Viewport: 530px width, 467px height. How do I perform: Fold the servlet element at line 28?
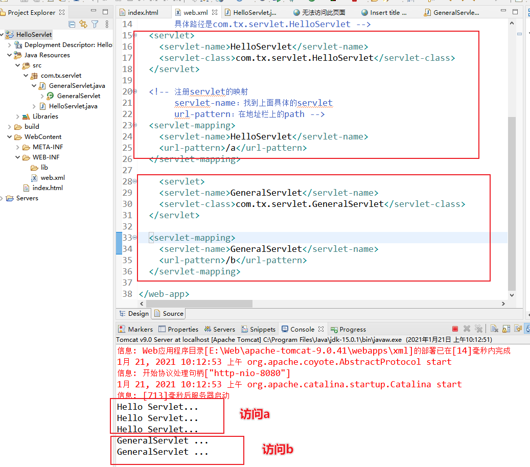pyautogui.click(x=134, y=181)
